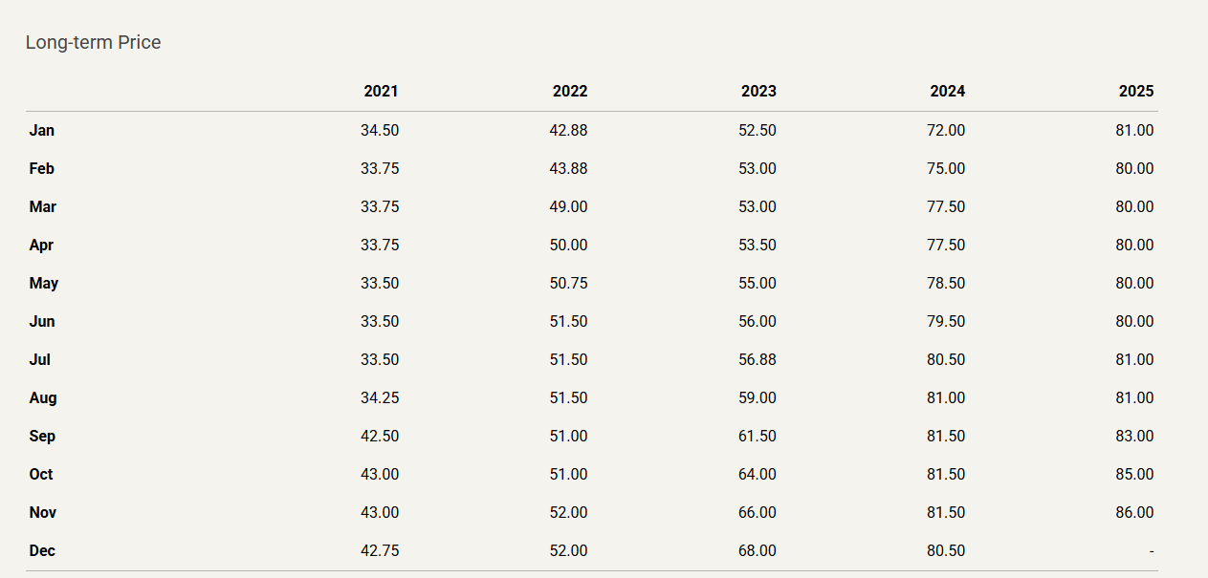Click November 2025 price 86.00

(1134, 512)
